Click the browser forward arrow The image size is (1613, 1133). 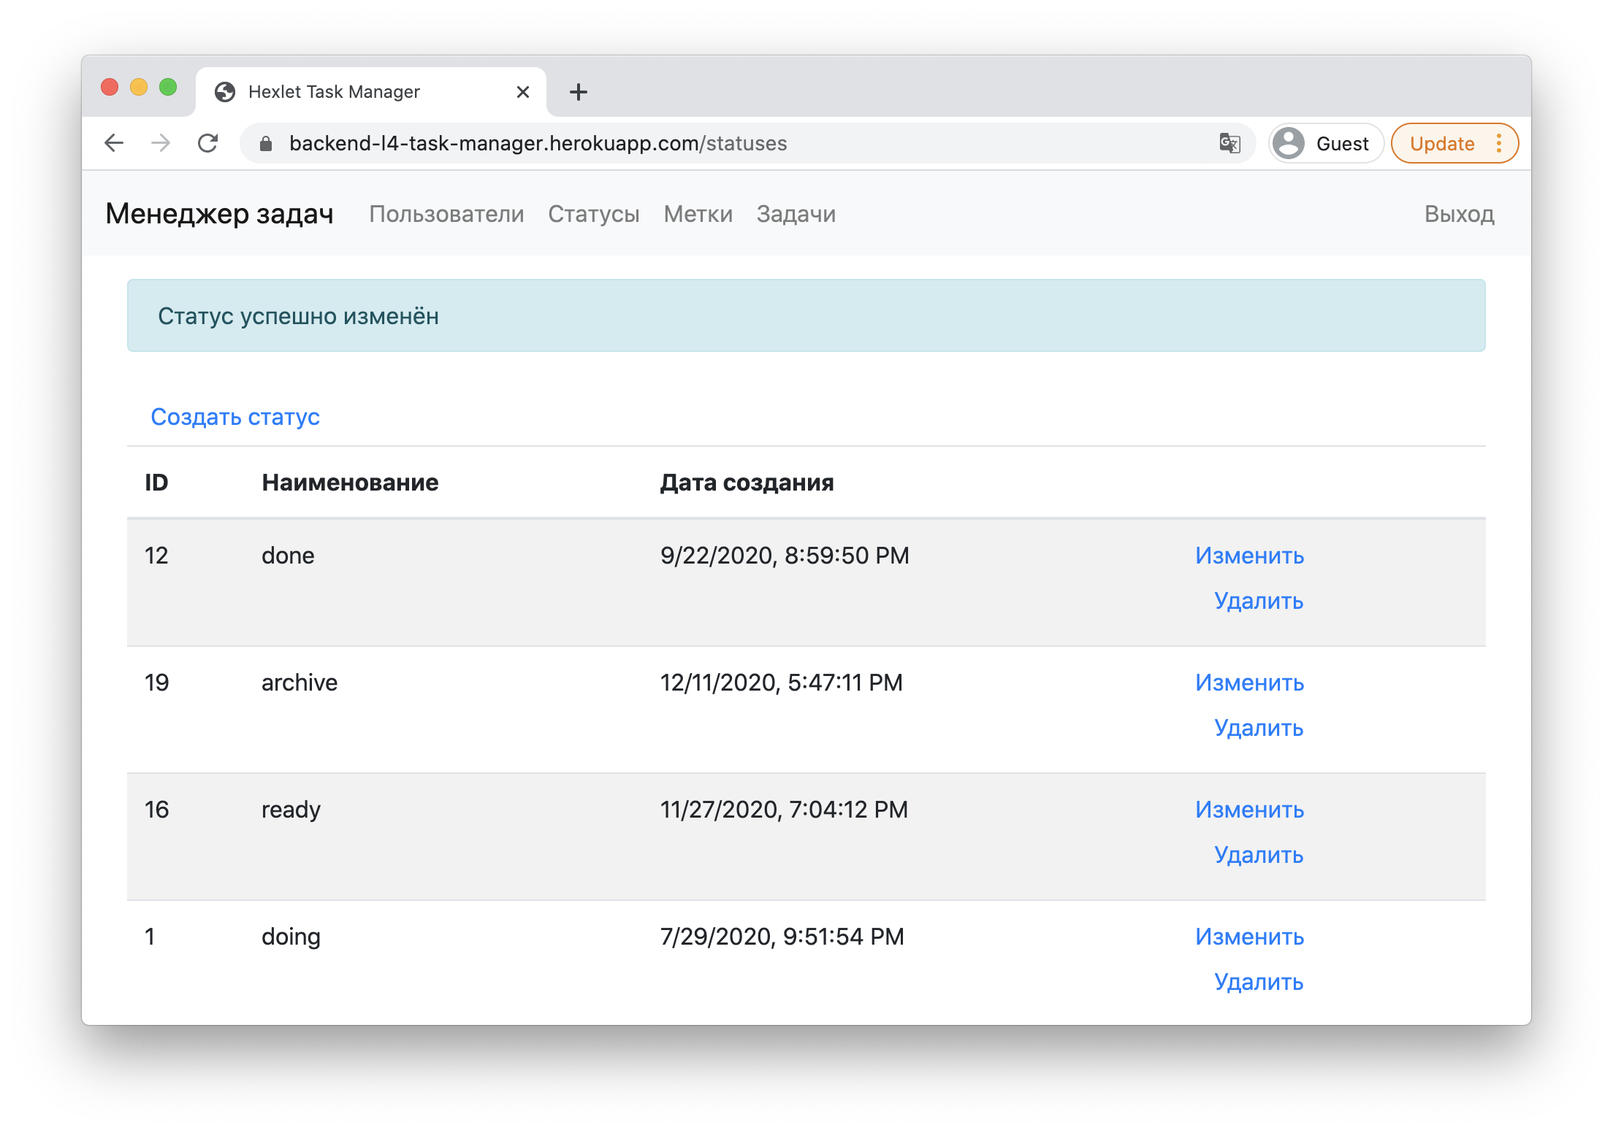click(161, 143)
